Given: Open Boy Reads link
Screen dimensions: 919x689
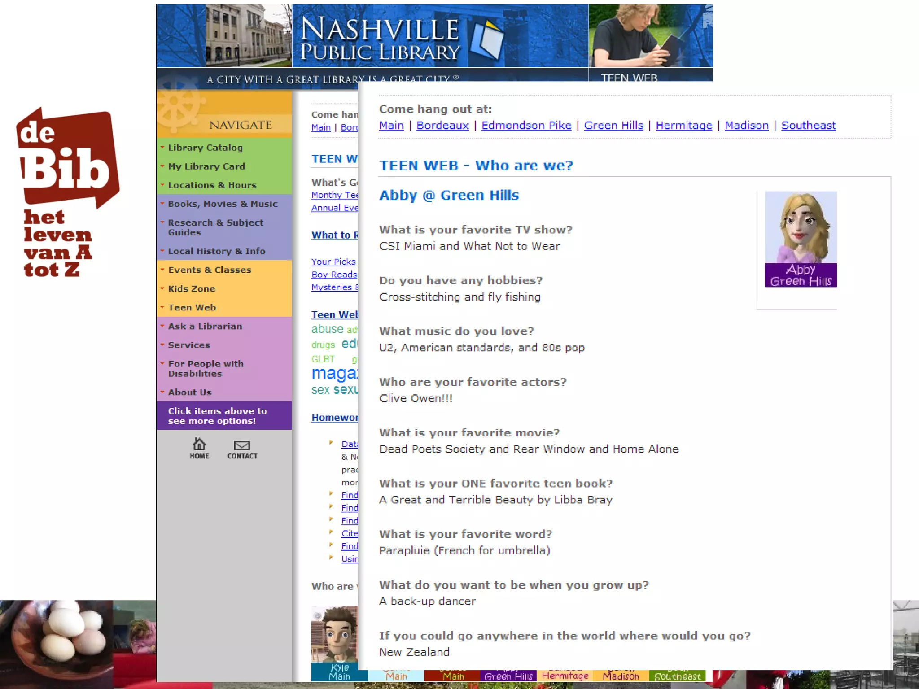Looking at the screenshot, I should (x=334, y=275).
